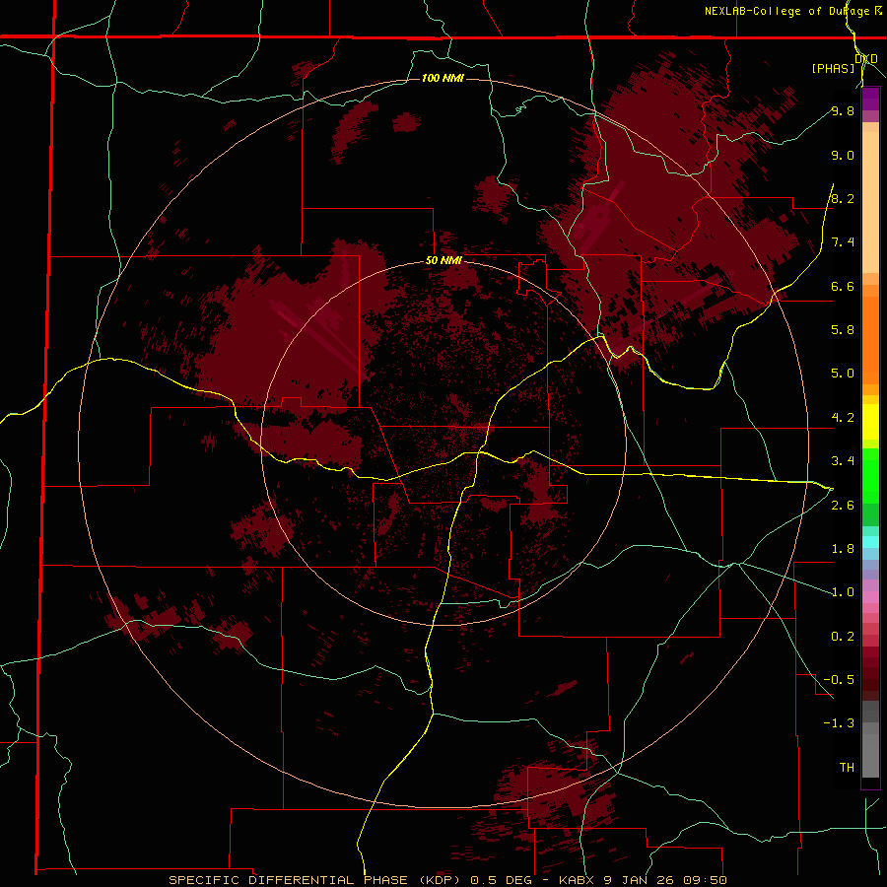Pick the purple segment atop the color bar

870,99
